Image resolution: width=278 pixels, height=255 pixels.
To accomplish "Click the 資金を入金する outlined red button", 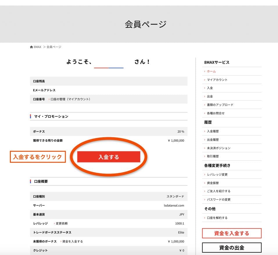I will tap(232, 233).
